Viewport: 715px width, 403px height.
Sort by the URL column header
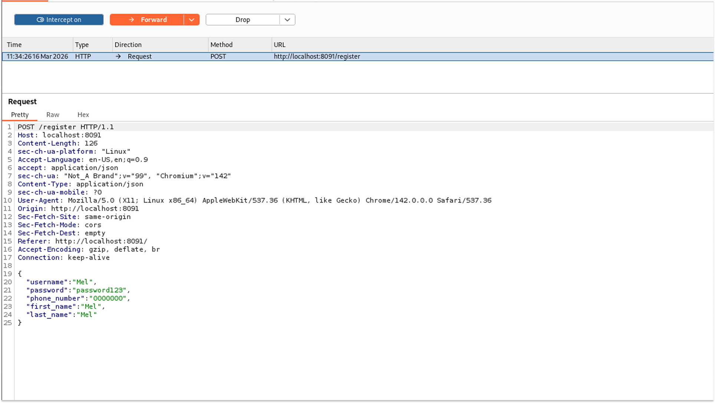point(280,45)
